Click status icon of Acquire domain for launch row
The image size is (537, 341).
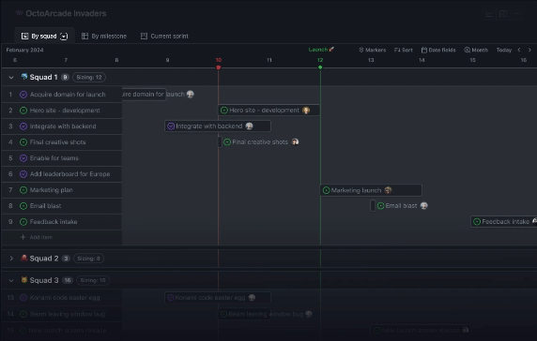coord(23,95)
